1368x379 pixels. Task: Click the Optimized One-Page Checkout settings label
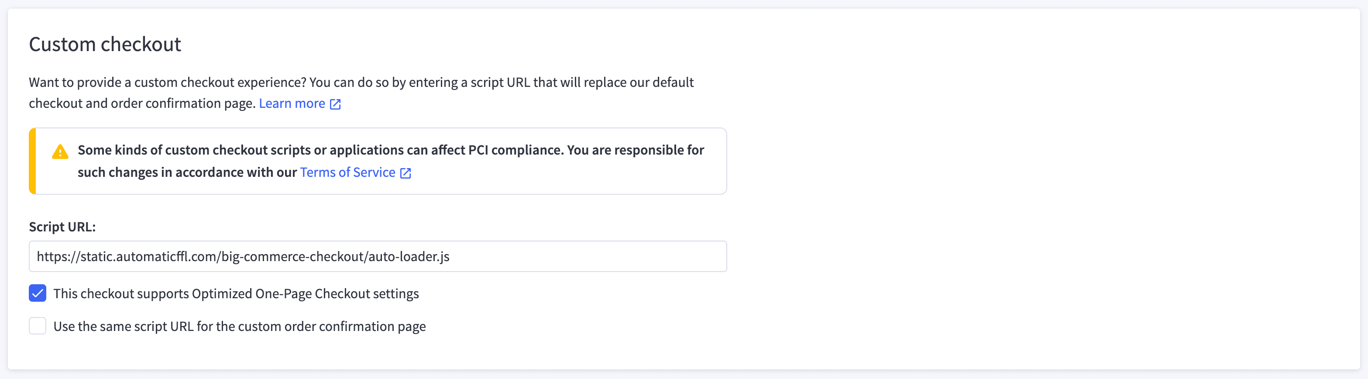(236, 294)
